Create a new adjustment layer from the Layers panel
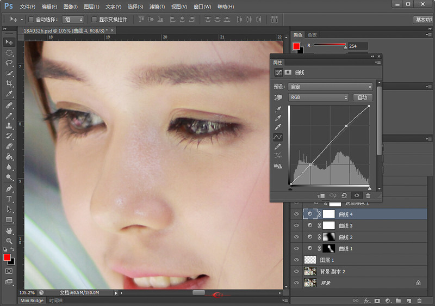435x306 pixels. point(388,301)
